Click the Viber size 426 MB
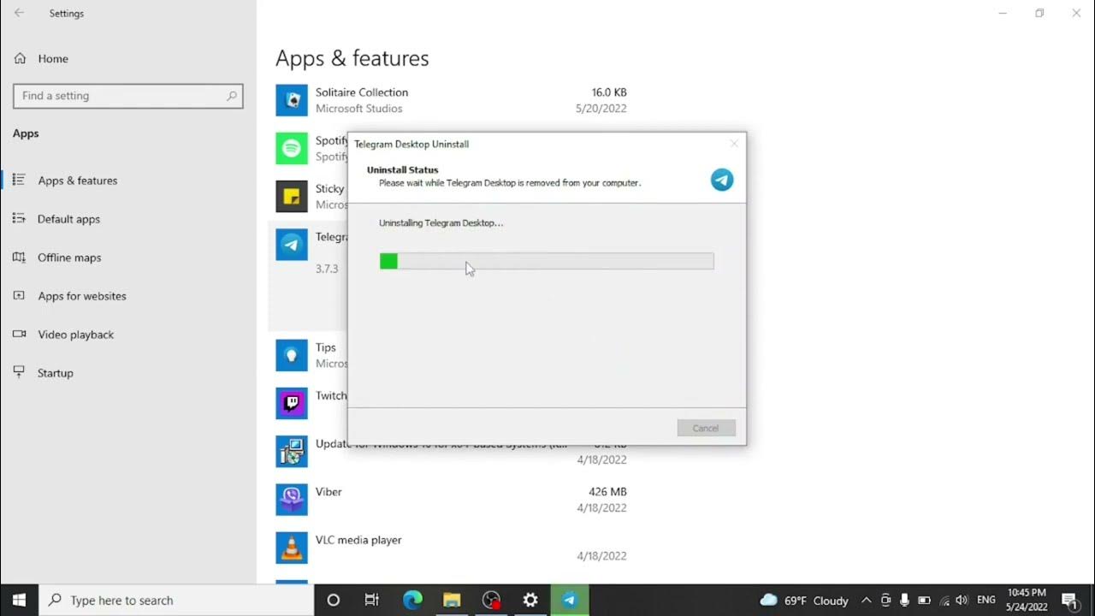Screen dimensions: 1095x616 click(x=607, y=492)
